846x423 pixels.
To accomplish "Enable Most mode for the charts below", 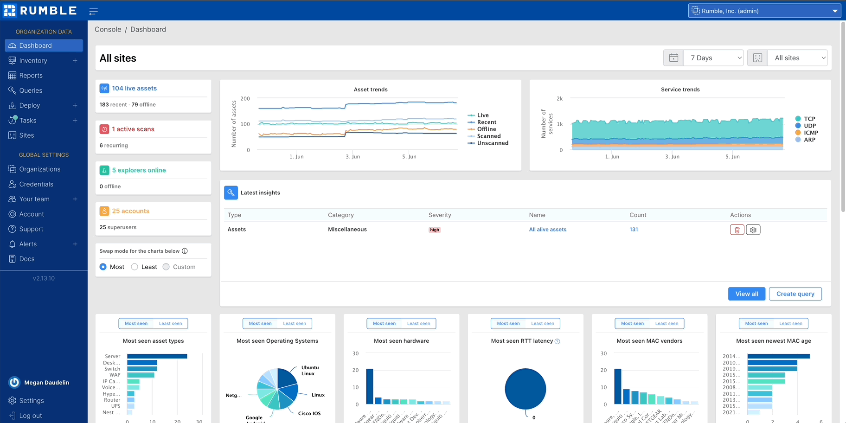I will click(103, 267).
